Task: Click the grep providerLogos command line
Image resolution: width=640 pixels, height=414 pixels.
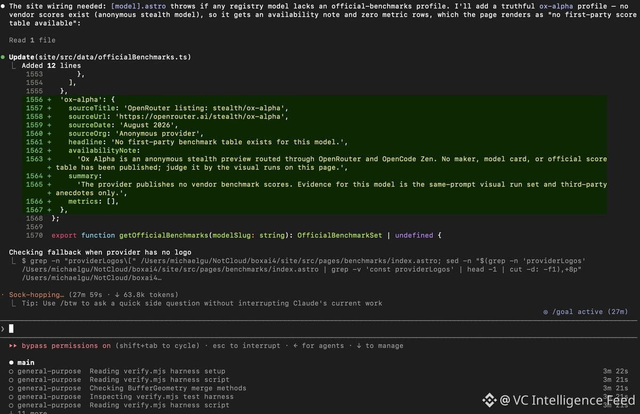Action: click(304, 269)
